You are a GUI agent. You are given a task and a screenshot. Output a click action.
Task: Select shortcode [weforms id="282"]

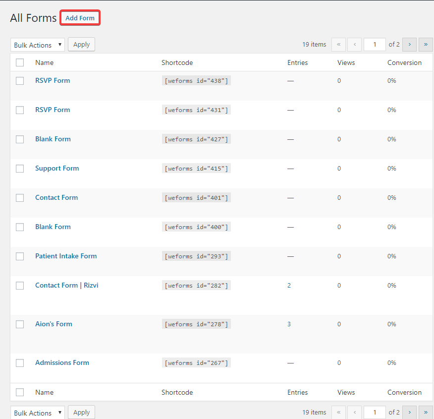(x=196, y=285)
